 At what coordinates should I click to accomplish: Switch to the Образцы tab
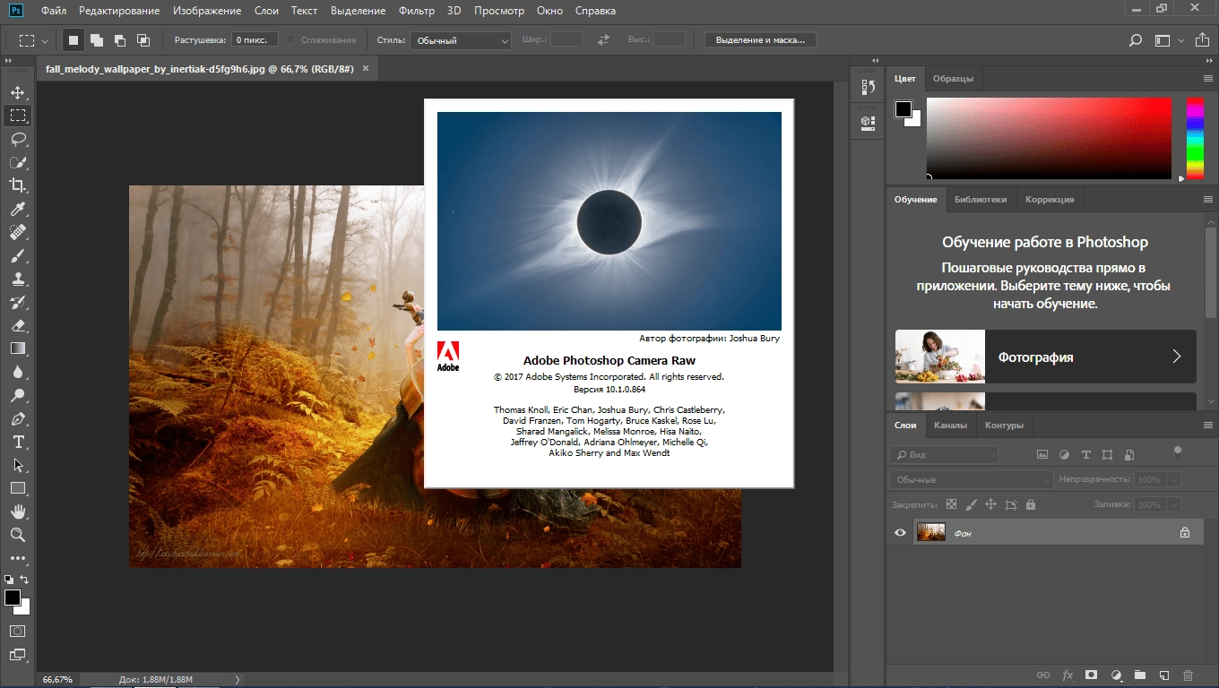pyautogui.click(x=953, y=79)
